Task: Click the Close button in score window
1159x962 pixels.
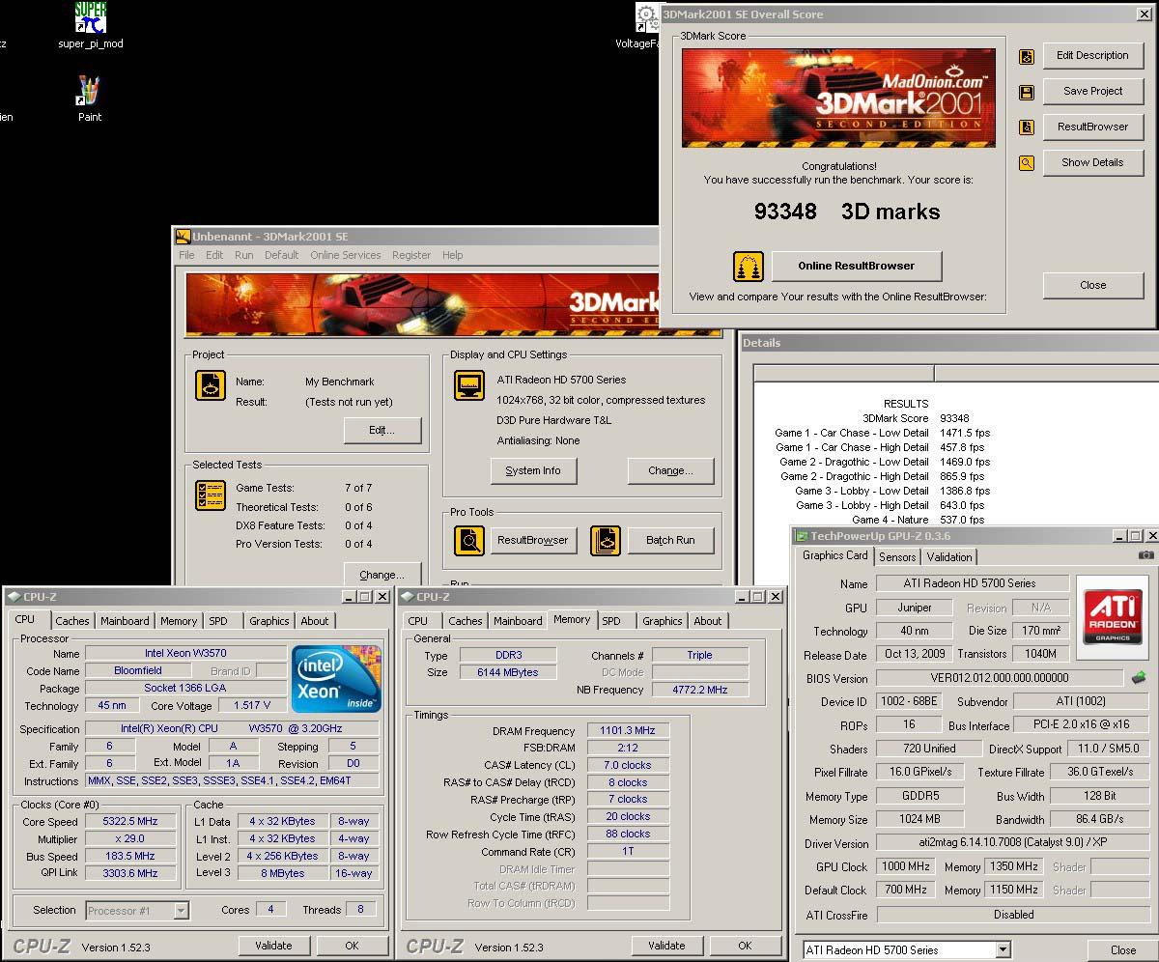Action: 1092,285
